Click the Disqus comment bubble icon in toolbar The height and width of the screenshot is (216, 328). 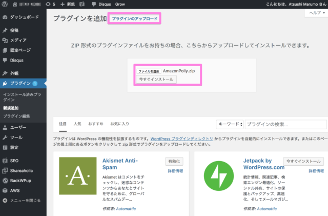pyautogui.click(x=94, y=4)
